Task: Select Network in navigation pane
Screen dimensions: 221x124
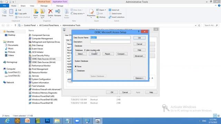Action: coord(8,82)
